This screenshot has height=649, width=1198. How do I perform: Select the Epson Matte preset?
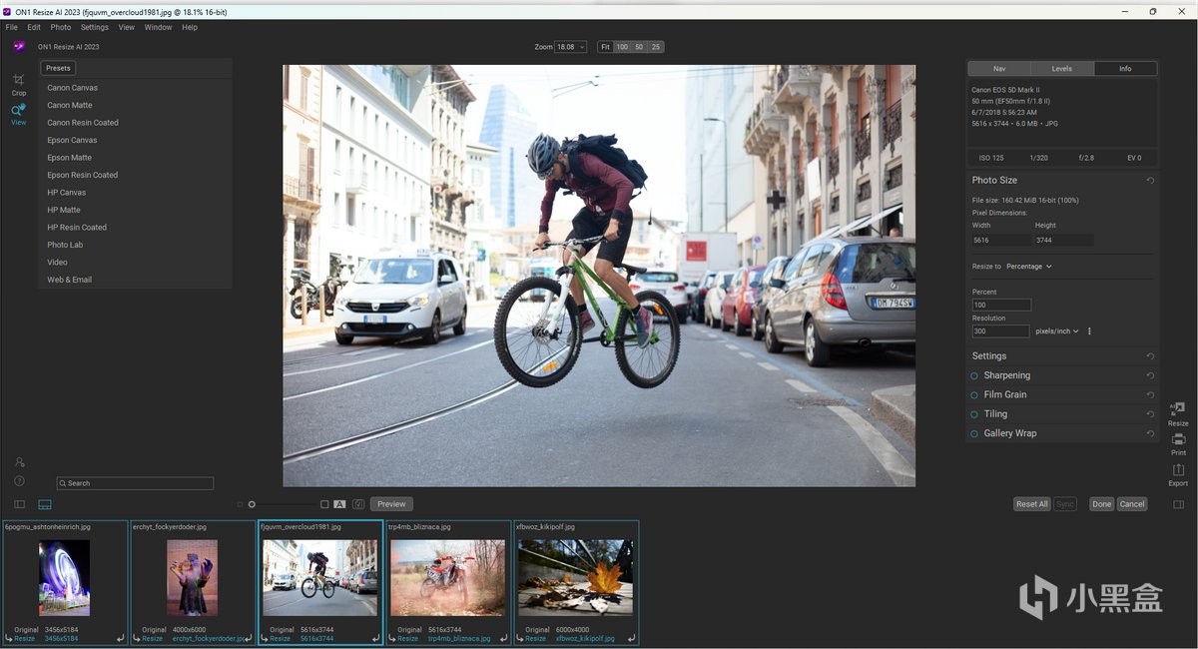(x=69, y=158)
